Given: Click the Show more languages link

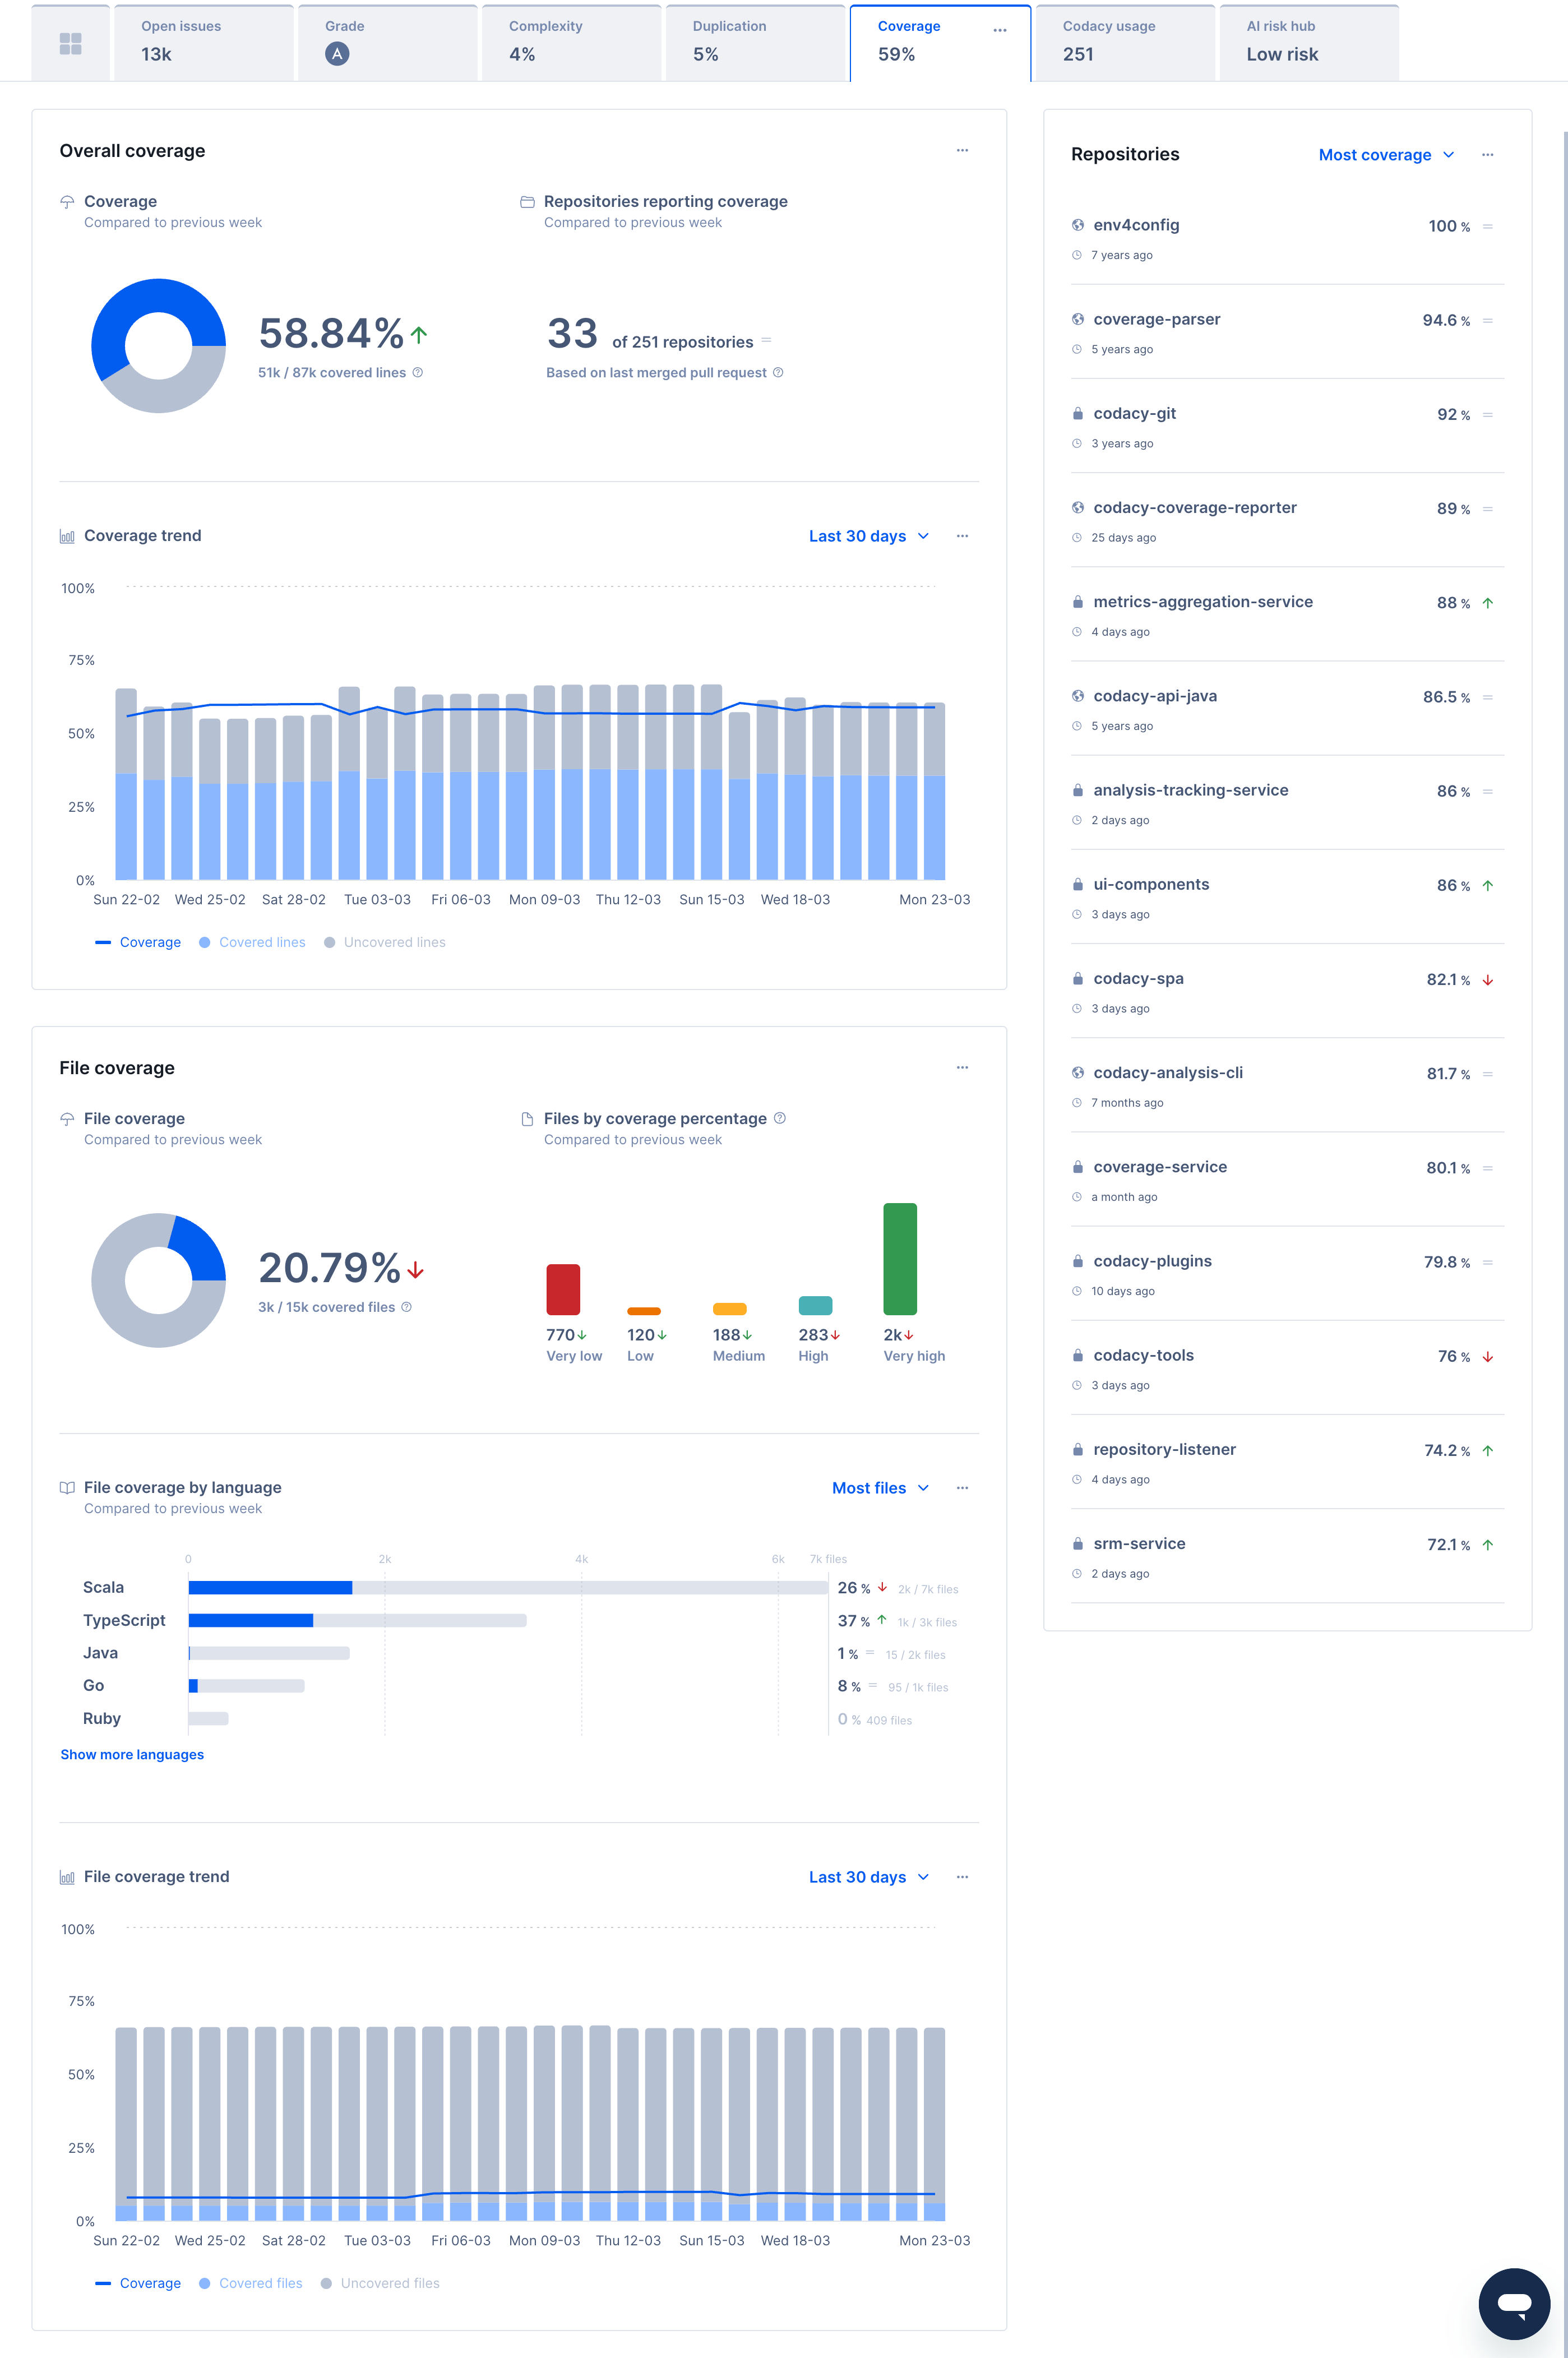Looking at the screenshot, I should pos(131,1754).
